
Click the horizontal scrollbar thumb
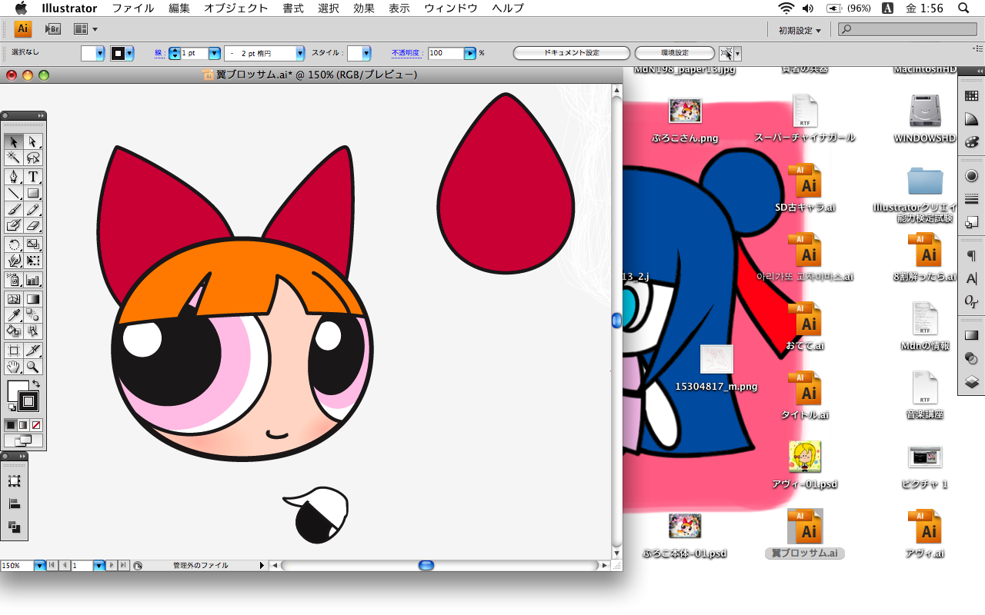pyautogui.click(x=426, y=565)
